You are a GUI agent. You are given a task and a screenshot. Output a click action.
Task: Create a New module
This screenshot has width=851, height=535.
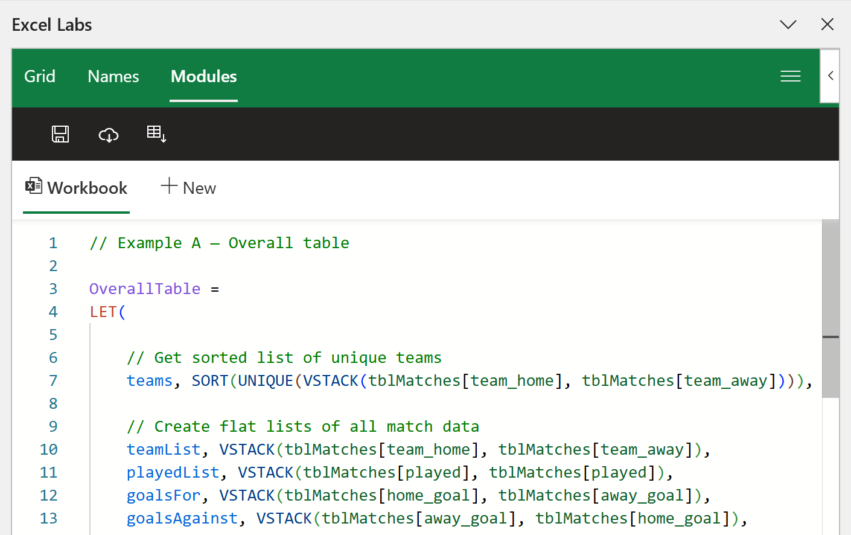(x=188, y=188)
